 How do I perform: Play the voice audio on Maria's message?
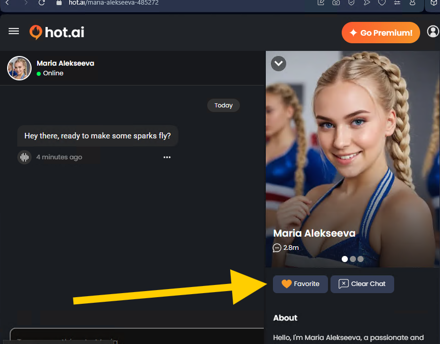24,157
